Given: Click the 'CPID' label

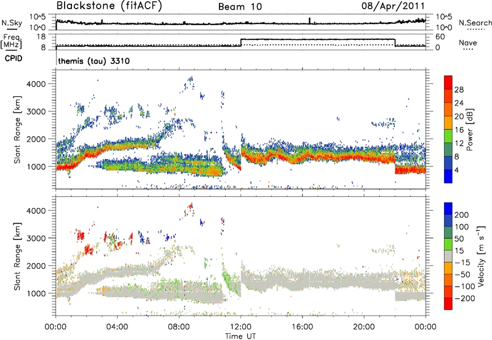Looking at the screenshot, I should pos(14,58).
